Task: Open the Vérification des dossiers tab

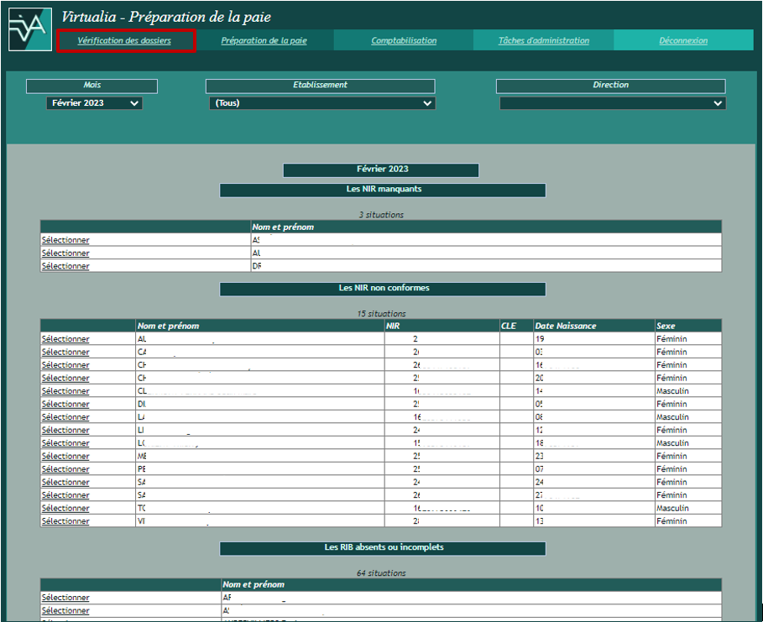Action: click(x=124, y=40)
